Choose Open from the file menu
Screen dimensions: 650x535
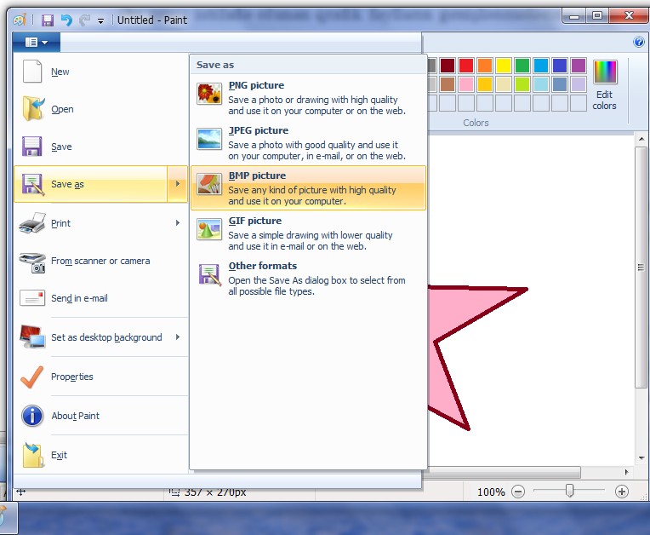tap(100, 109)
